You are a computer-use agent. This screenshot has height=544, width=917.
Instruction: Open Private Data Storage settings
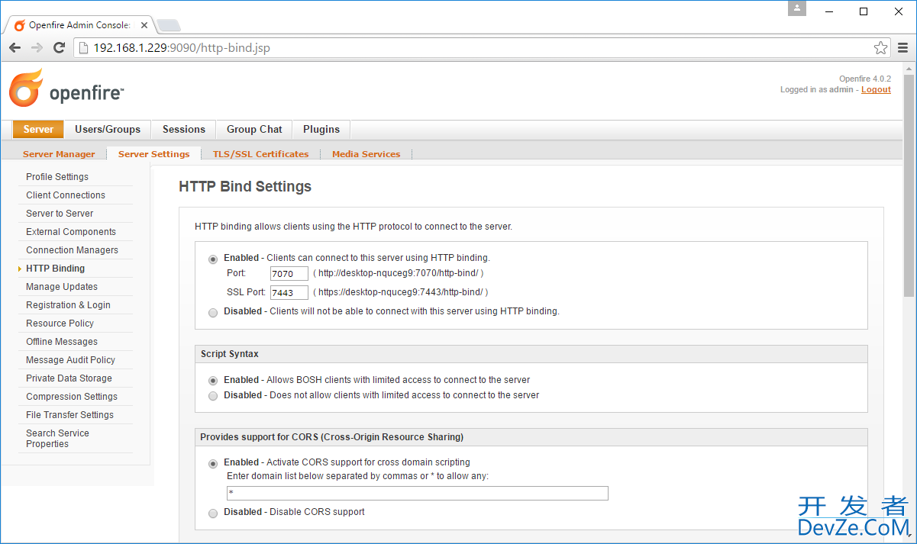[x=69, y=378]
